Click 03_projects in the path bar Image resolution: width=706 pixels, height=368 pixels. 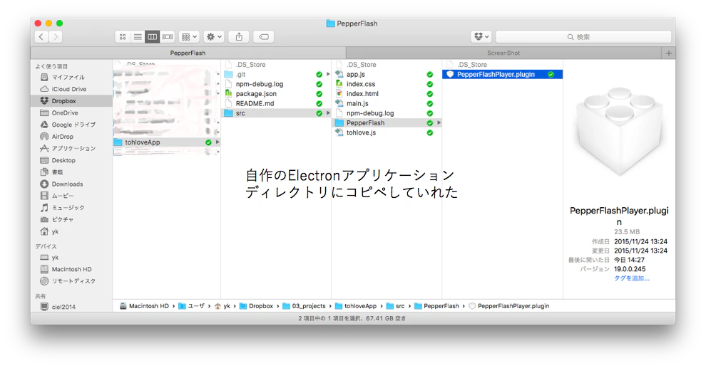304,306
